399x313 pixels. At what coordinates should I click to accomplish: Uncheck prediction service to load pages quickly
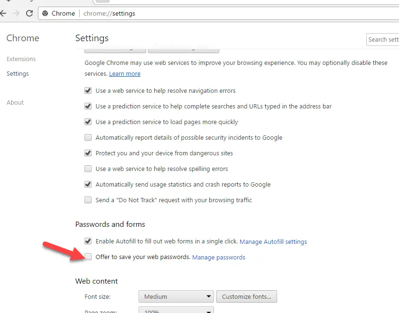pyautogui.click(x=88, y=122)
